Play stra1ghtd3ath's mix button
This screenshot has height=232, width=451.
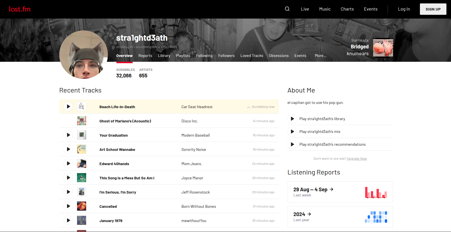coord(292,132)
